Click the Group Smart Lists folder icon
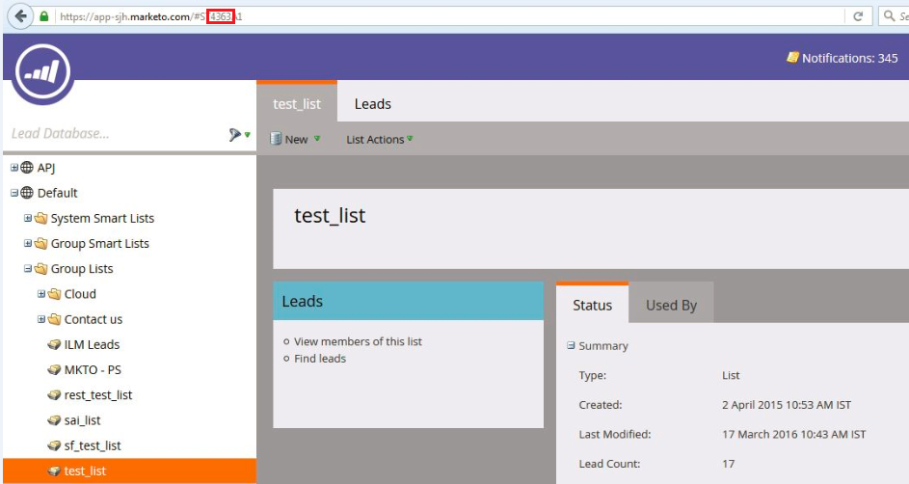 point(41,244)
